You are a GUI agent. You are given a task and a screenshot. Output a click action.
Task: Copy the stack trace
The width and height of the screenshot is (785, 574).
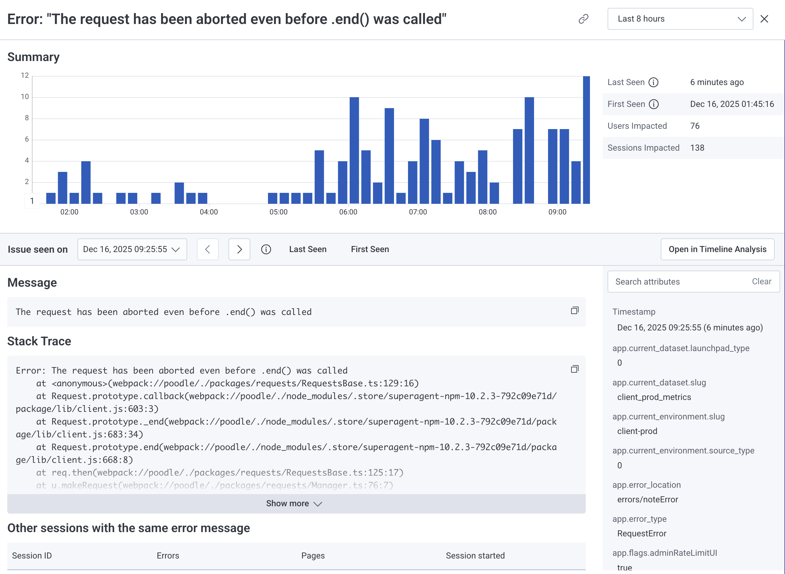tap(574, 369)
